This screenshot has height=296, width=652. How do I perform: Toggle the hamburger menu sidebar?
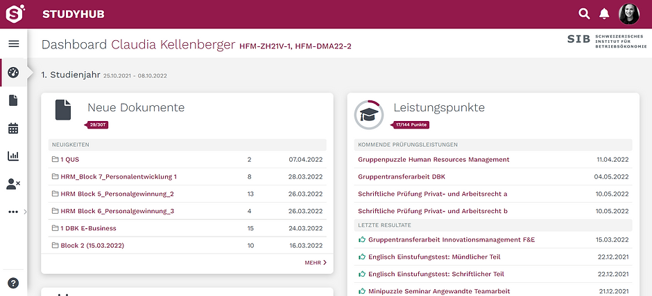click(14, 44)
